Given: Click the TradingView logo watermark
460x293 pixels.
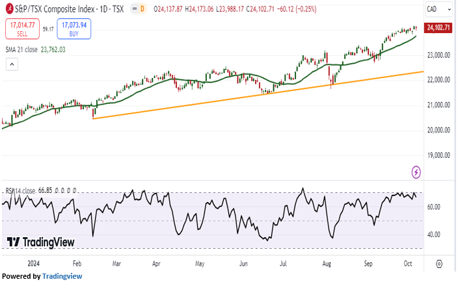Looking at the screenshot, I should [x=40, y=242].
